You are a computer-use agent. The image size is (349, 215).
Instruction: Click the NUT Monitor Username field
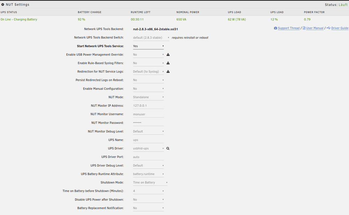click(x=148, y=114)
